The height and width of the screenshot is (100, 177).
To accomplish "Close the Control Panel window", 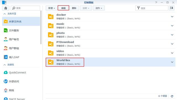I will 173,2.
